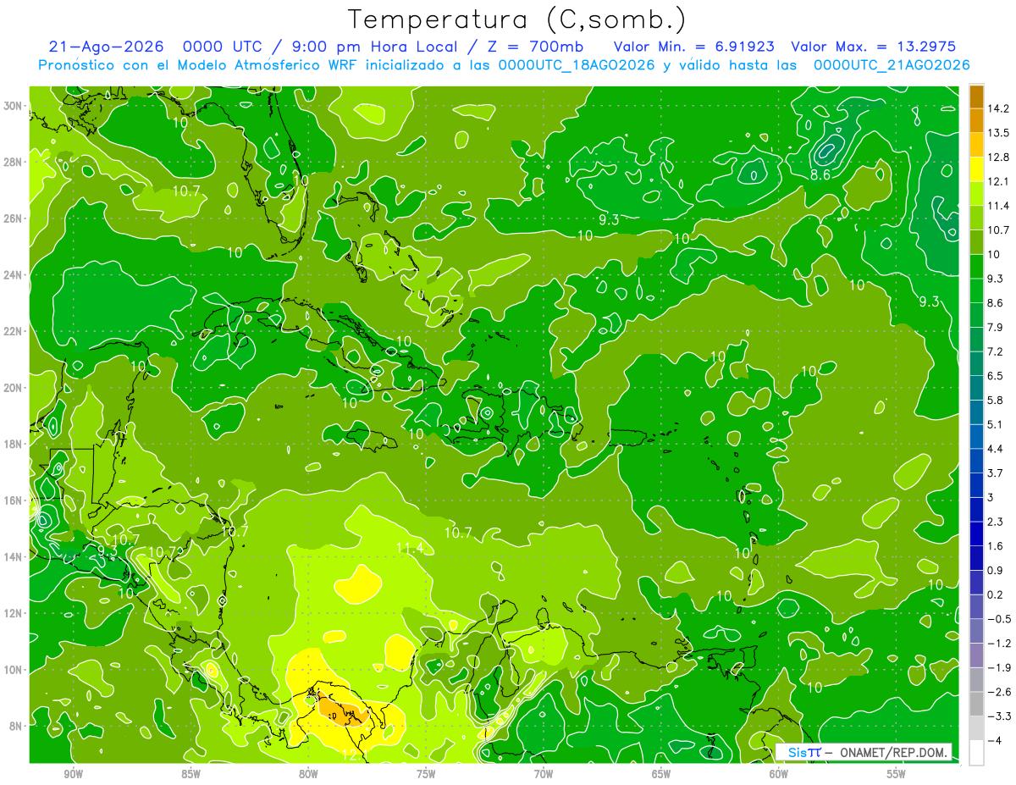Click the purple legend band between -1.9 and -1.2
This screenshot has height=785, width=1016.
[976, 655]
